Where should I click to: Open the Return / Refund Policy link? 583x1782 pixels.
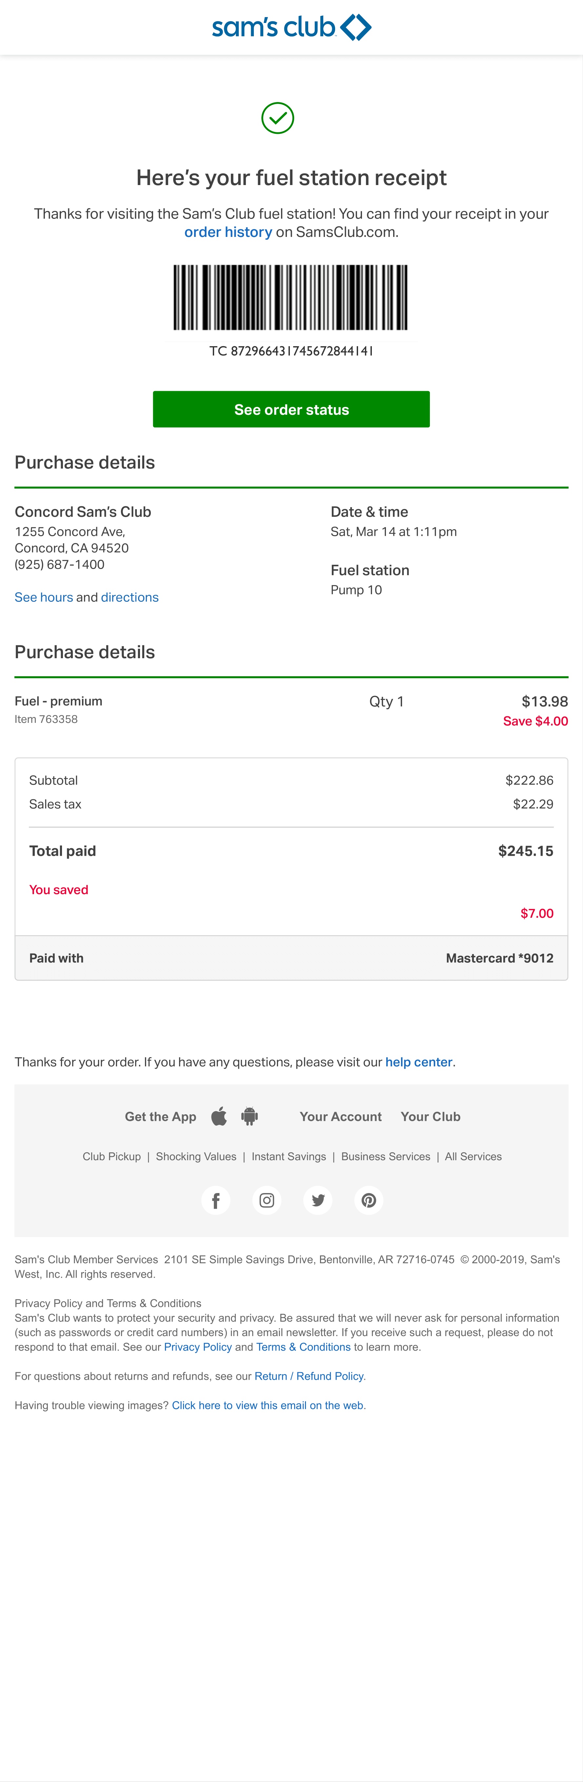coord(309,1376)
